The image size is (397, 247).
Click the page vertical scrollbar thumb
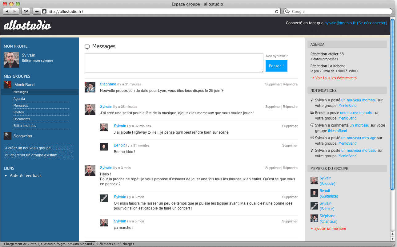392,104
